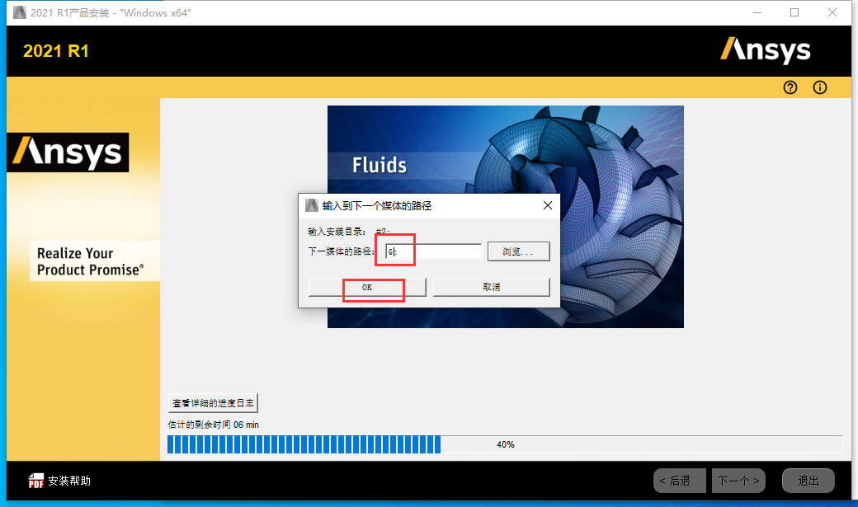
Task: Click the 2021 R1 version label icon area
Action: pos(56,50)
